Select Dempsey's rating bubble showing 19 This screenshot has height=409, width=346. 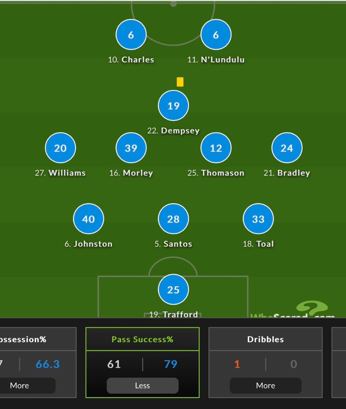coord(173,106)
